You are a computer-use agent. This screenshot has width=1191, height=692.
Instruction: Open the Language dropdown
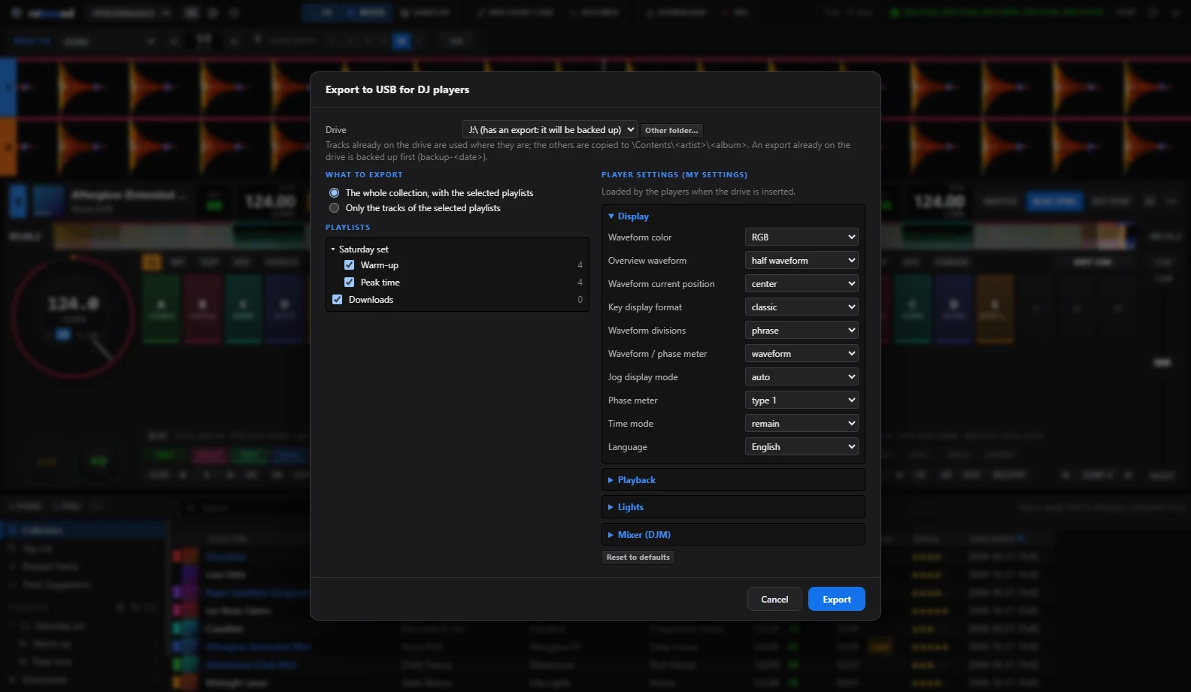[802, 447]
